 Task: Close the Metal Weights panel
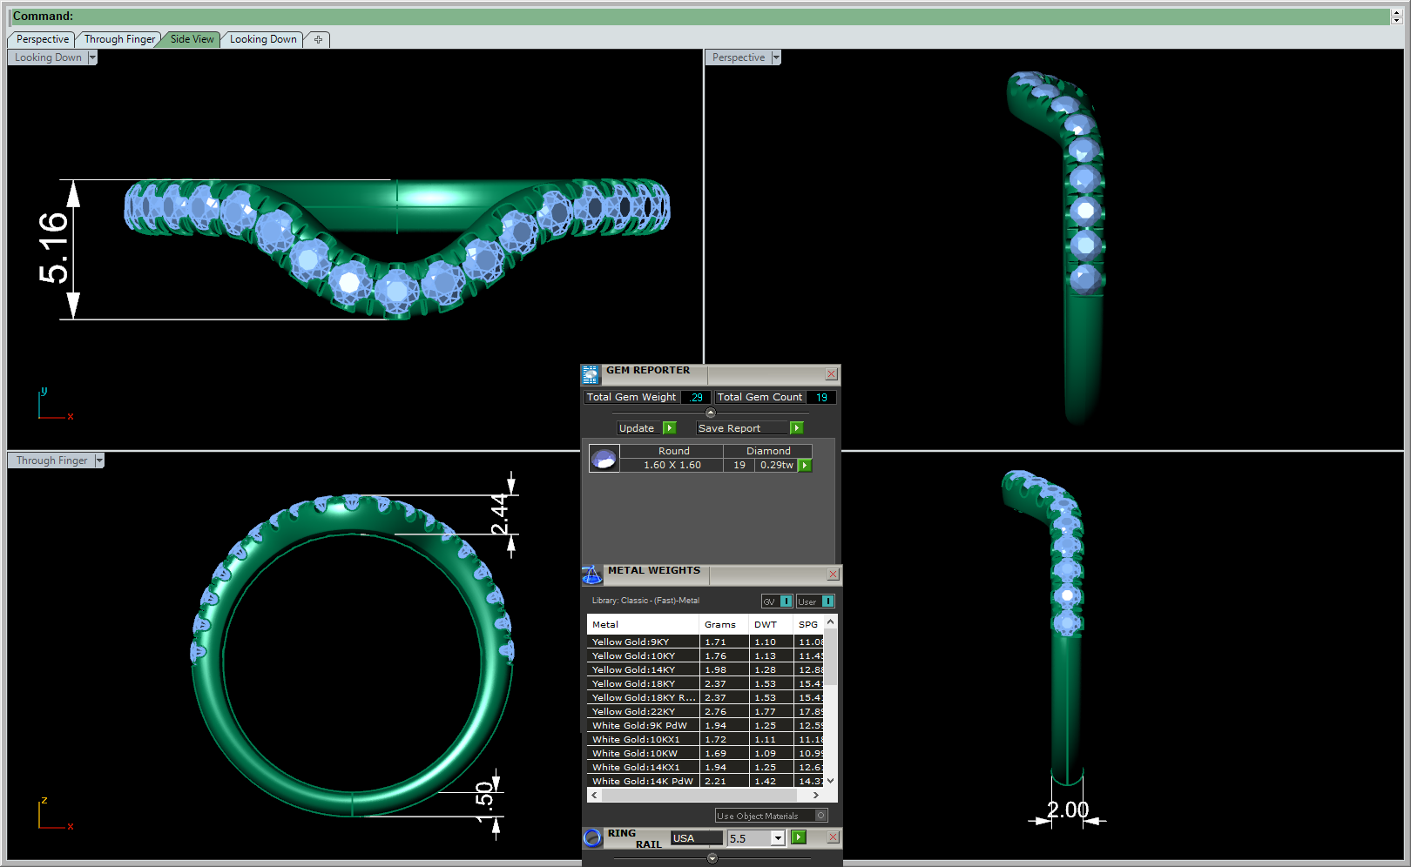(834, 575)
